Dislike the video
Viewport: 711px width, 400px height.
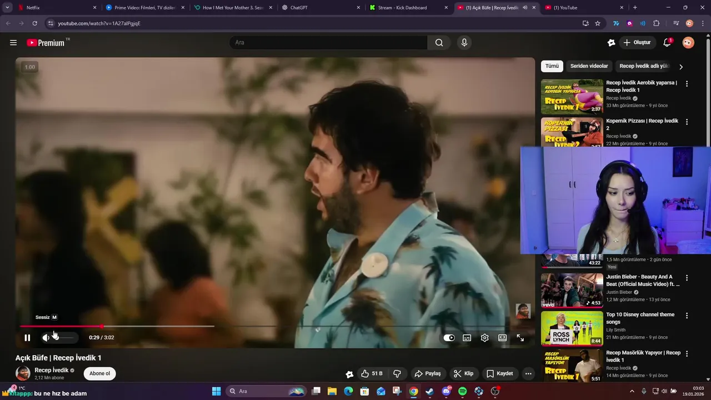click(397, 373)
